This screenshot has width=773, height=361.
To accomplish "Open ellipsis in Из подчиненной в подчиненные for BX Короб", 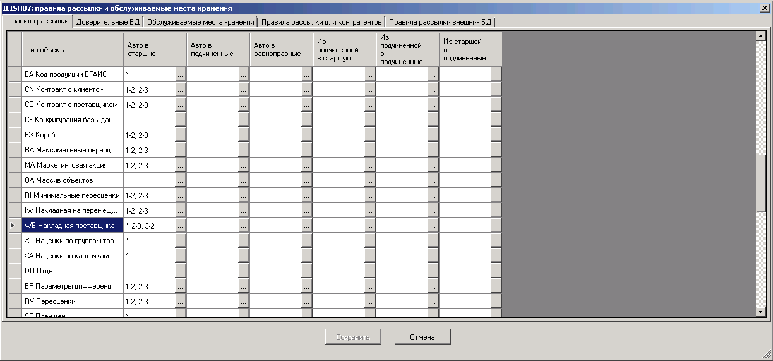I will coord(433,135).
